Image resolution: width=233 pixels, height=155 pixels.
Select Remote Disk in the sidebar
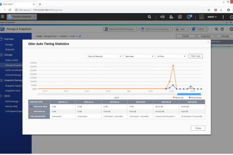pyautogui.click(x=11, y=107)
